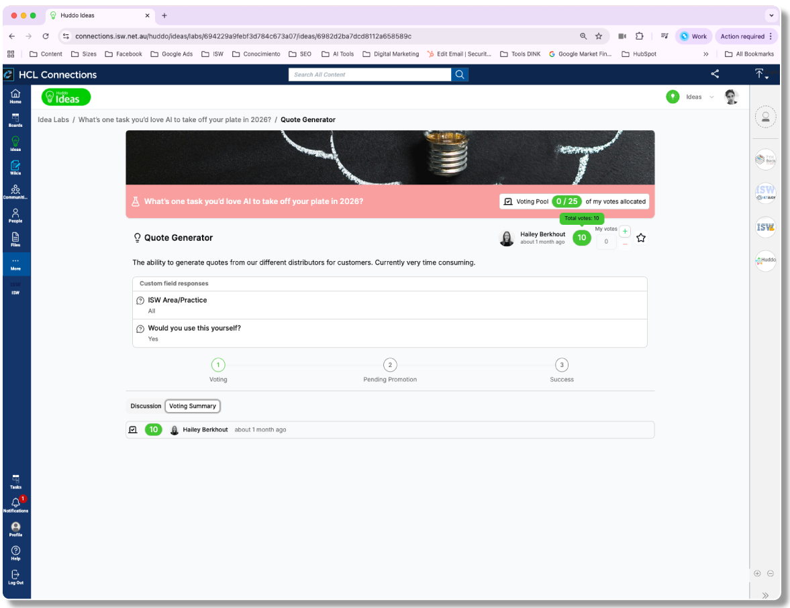Image resolution: width=790 pixels, height=608 pixels.
Task: Open Notifications bell with red badge
Action: click(15, 505)
